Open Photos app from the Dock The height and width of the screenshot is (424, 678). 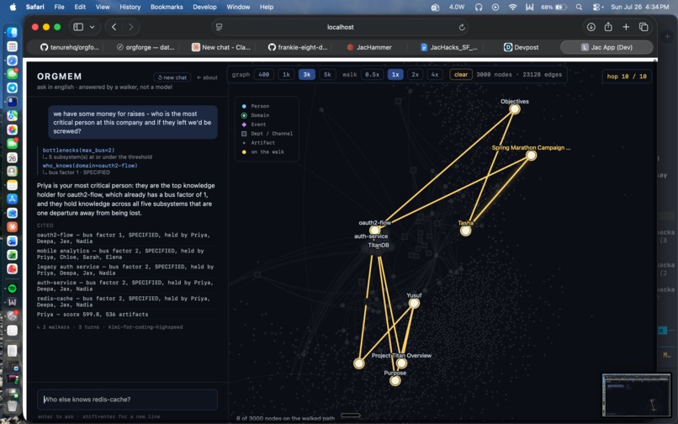12,130
